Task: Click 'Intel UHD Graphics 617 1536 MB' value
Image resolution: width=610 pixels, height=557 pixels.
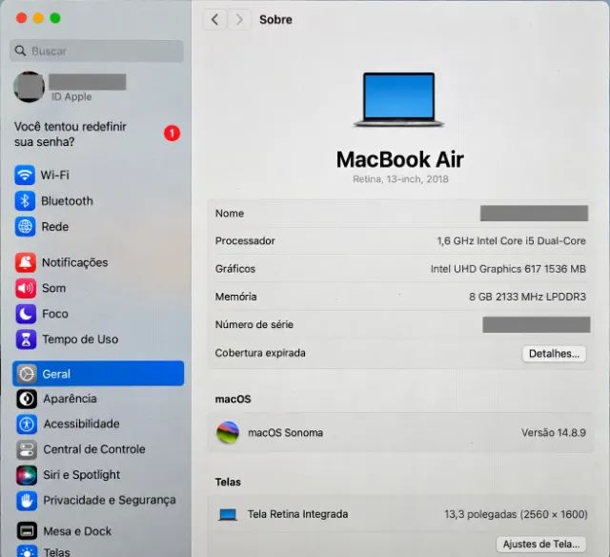Action: [x=508, y=269]
